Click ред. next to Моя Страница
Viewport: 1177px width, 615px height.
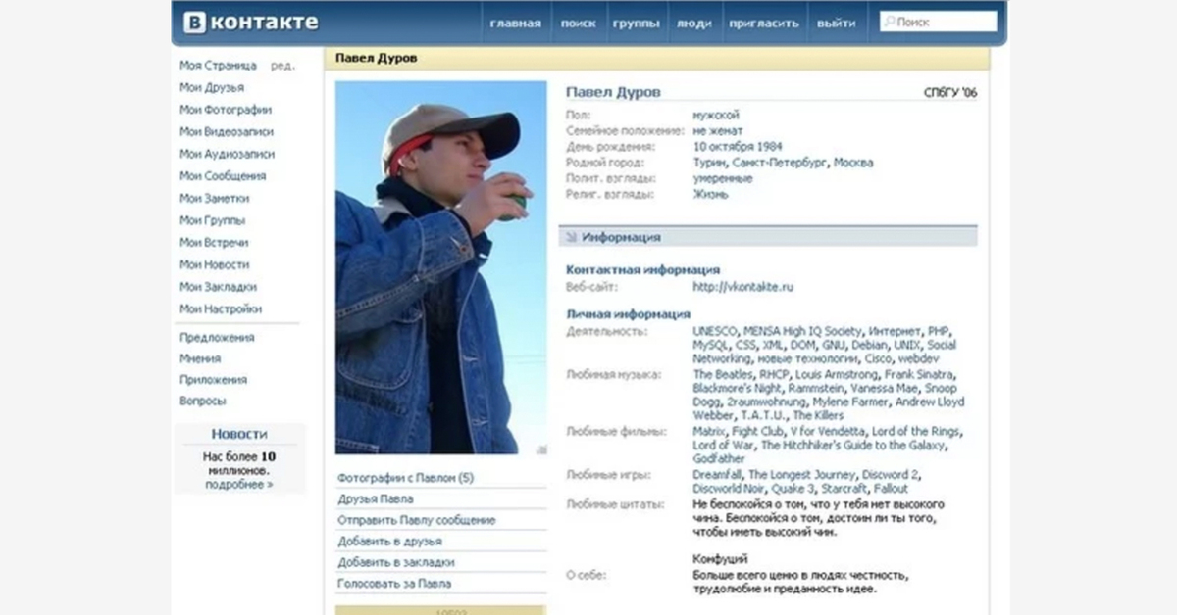click(282, 66)
